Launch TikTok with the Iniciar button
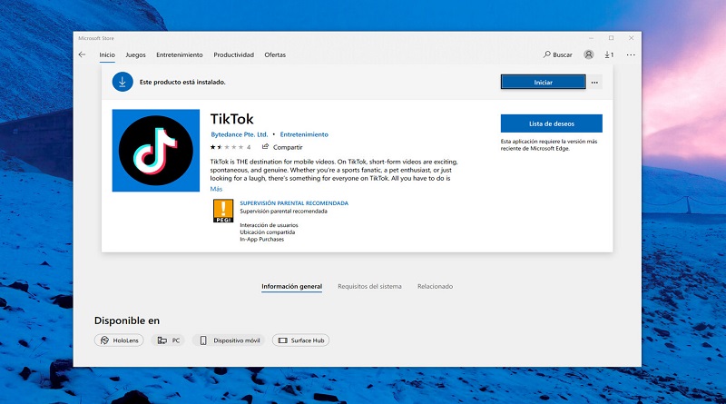The image size is (726, 404). (543, 82)
